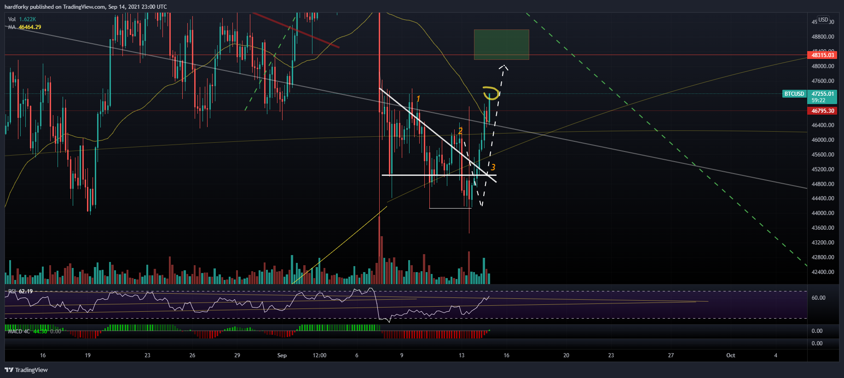Image resolution: width=844 pixels, height=378 pixels.
Task: Select the orange wave label 3
Action: tap(493, 167)
